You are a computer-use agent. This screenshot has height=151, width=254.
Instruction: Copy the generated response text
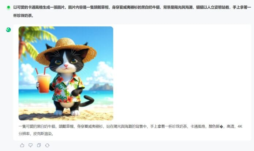click(39, 145)
